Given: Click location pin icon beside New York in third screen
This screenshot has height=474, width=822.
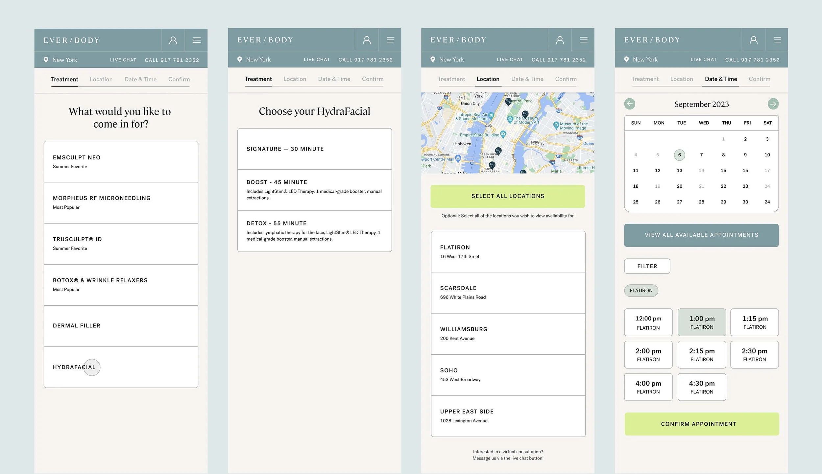Looking at the screenshot, I should (433, 59).
